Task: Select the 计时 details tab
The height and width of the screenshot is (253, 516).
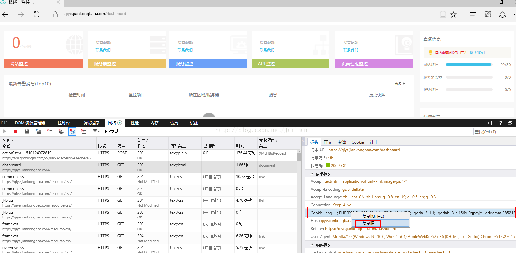Action: 374,142
